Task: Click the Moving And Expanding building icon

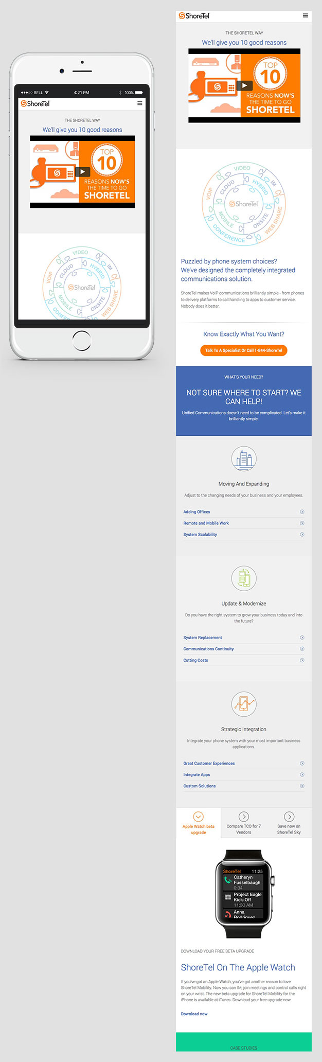Action: (244, 459)
